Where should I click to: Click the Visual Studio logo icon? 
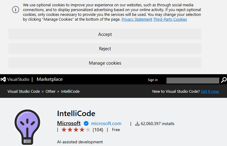tap(3, 79)
